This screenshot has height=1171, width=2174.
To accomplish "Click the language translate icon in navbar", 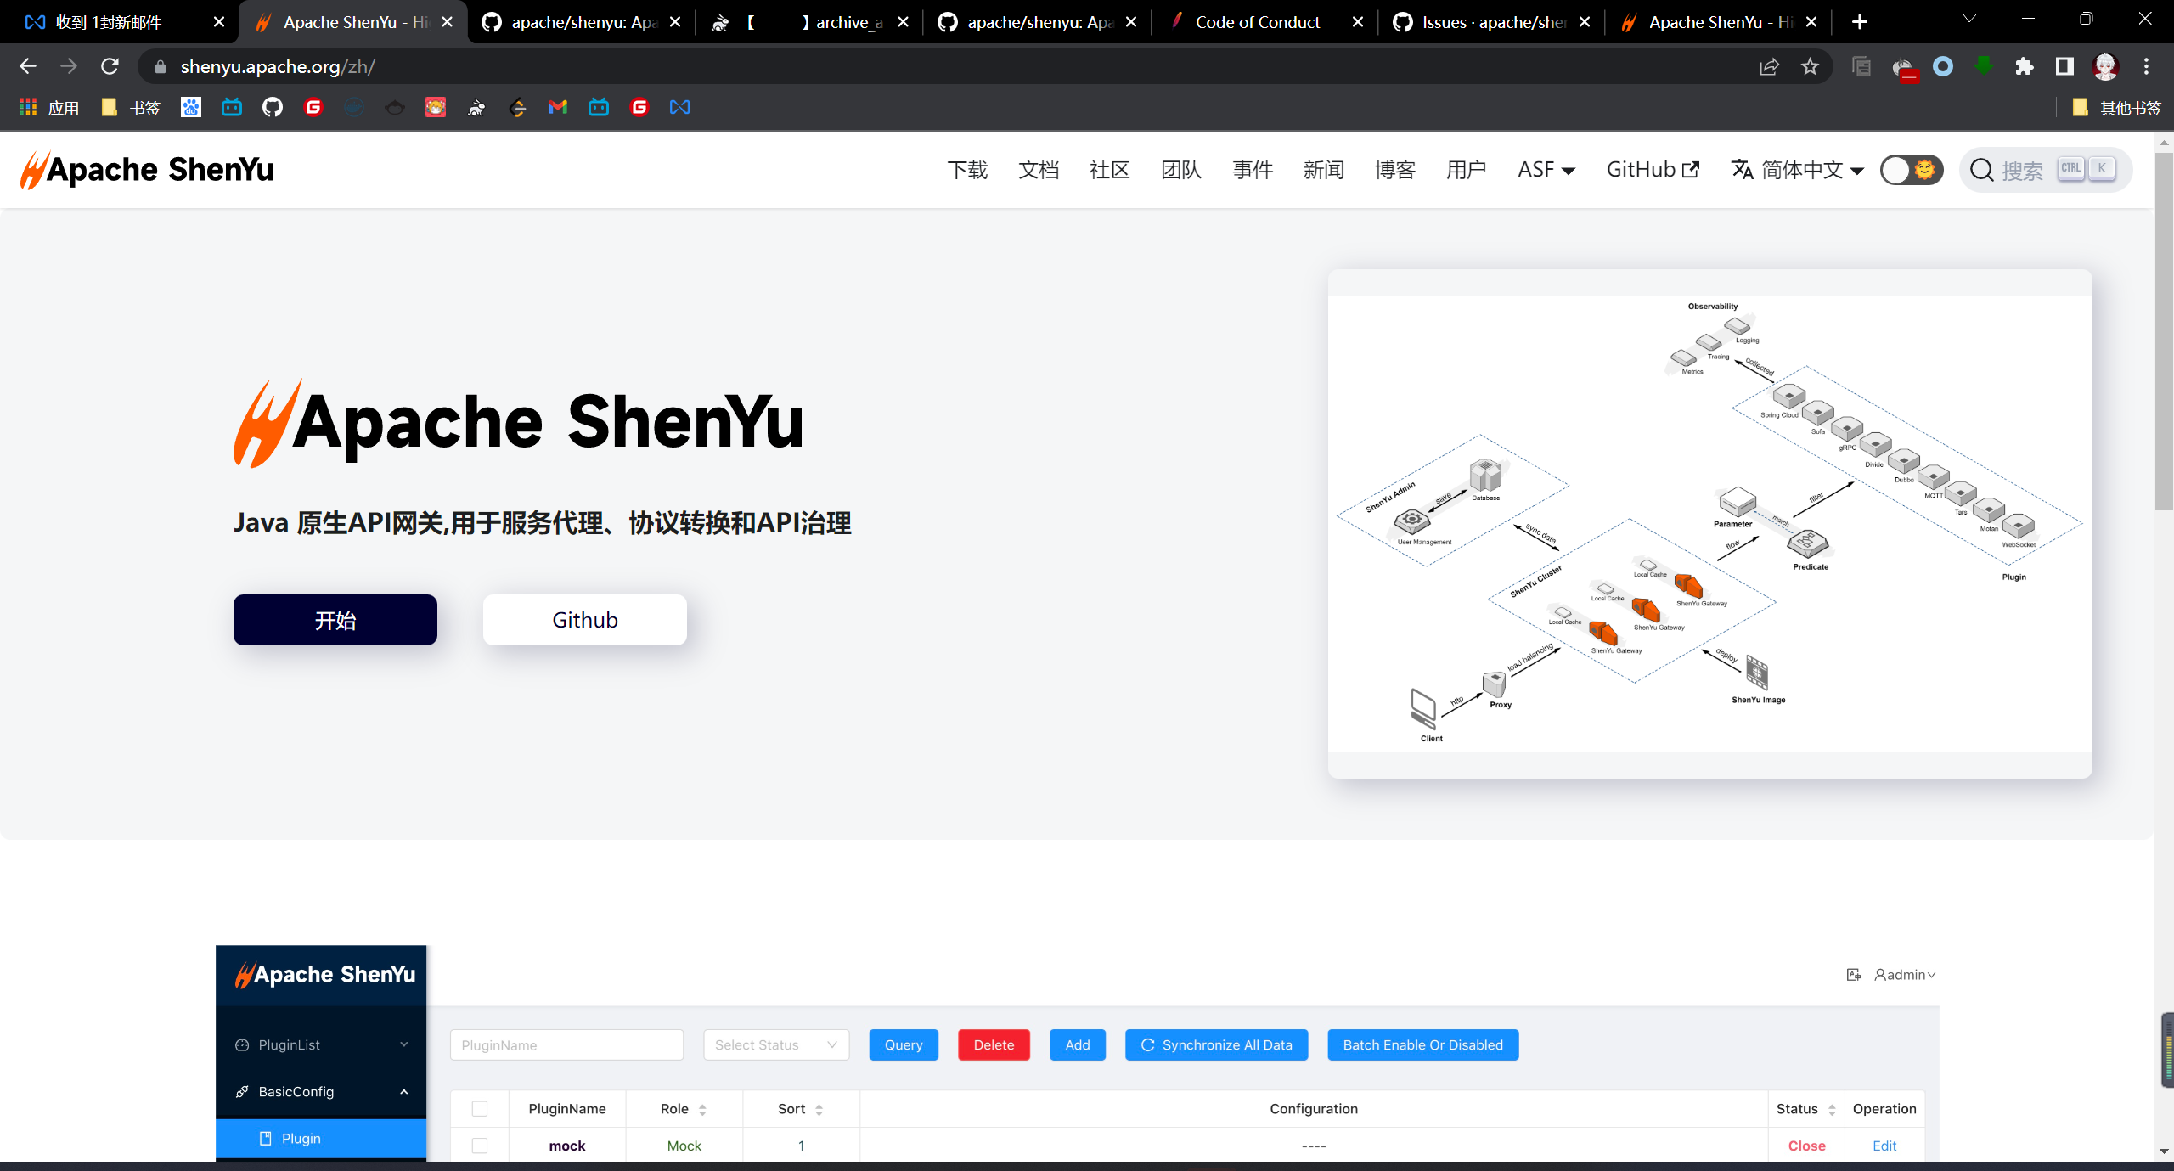I will [x=1741, y=169].
